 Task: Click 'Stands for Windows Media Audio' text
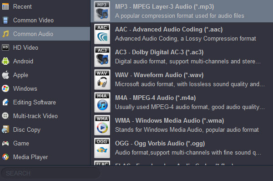[187, 130]
